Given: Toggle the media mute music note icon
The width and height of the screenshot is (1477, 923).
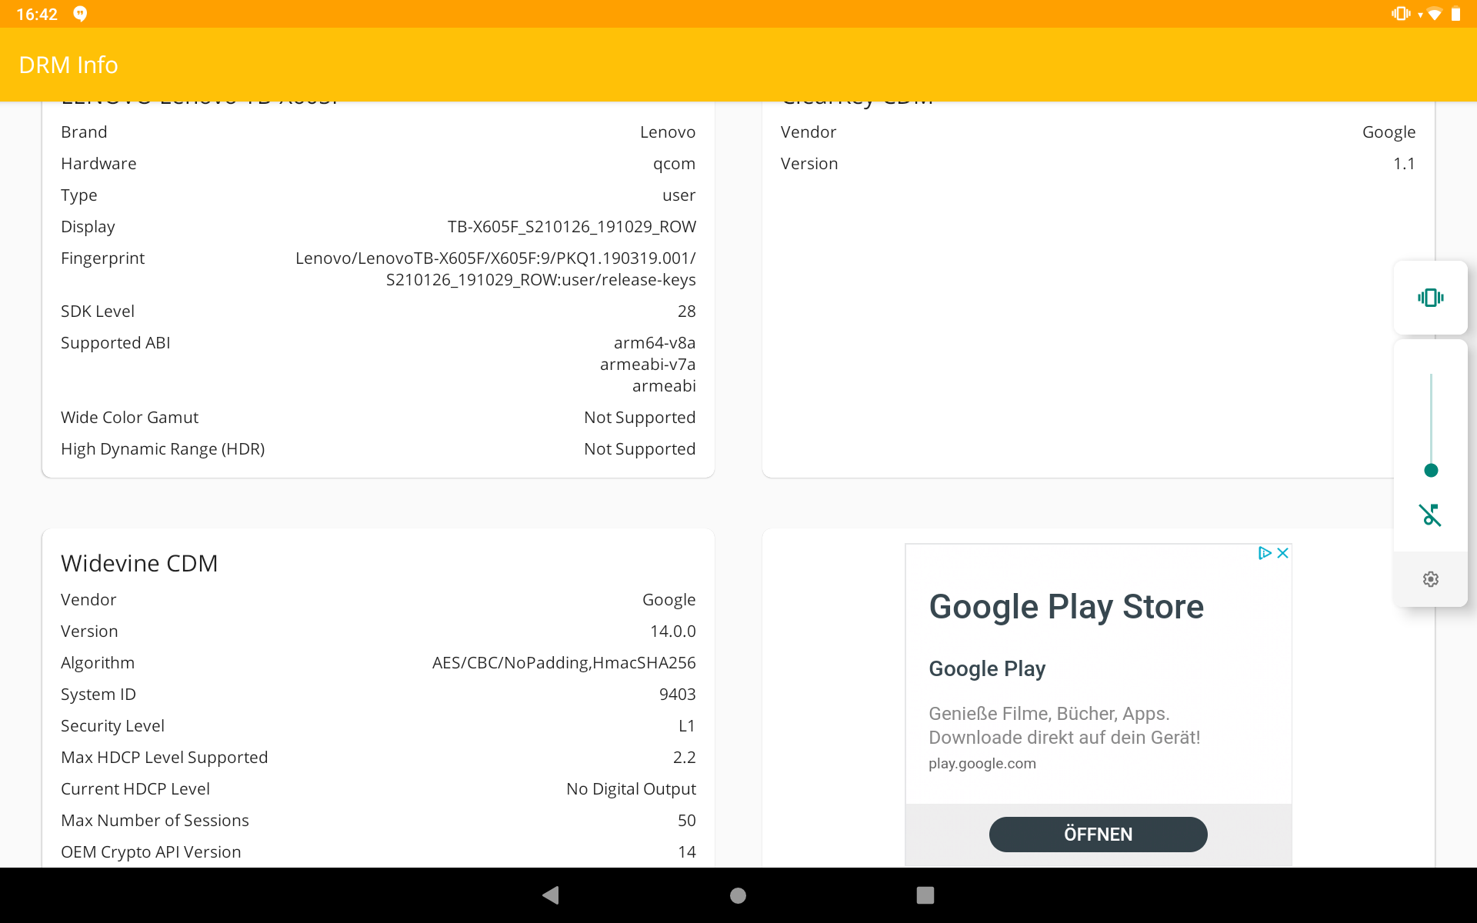Looking at the screenshot, I should click(1430, 515).
